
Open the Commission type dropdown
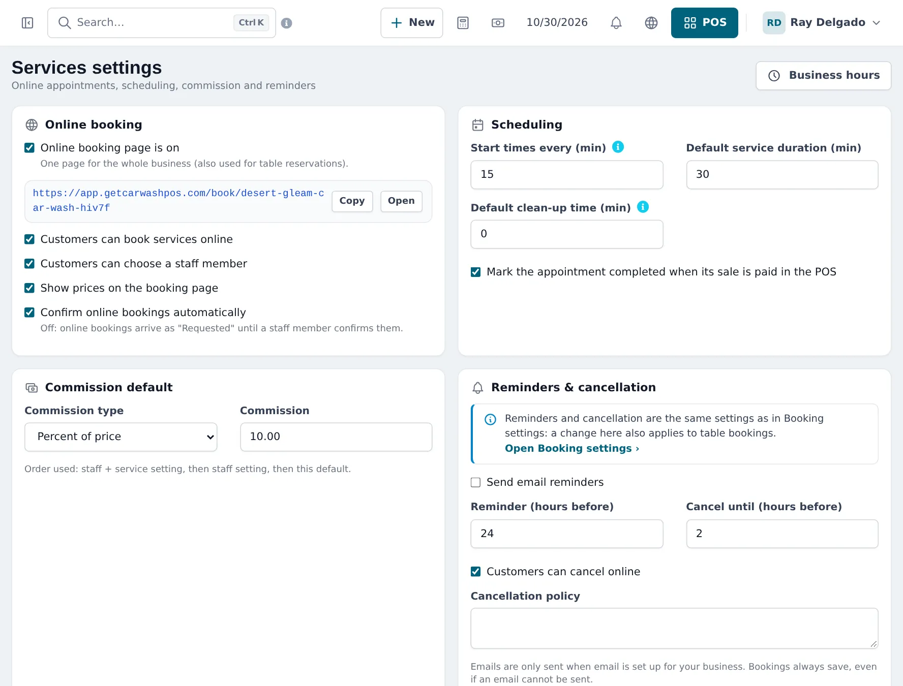tap(121, 437)
